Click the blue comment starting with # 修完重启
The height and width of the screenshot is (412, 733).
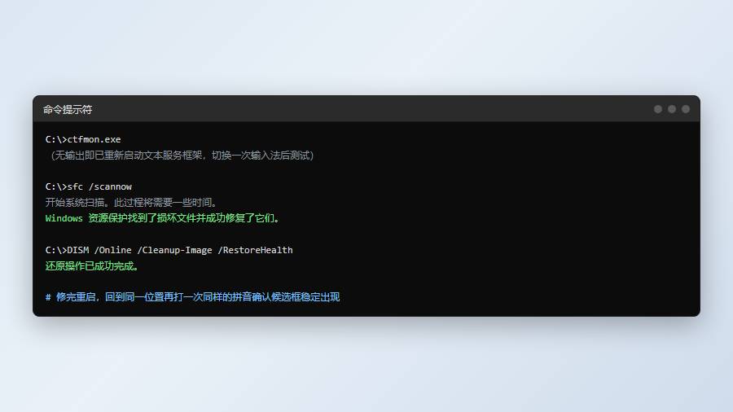pyautogui.click(x=192, y=297)
